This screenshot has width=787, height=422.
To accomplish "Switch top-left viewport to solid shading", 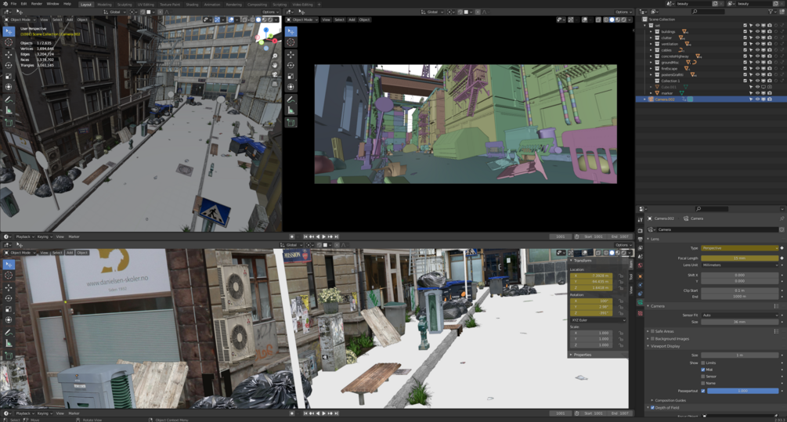I will (258, 20).
